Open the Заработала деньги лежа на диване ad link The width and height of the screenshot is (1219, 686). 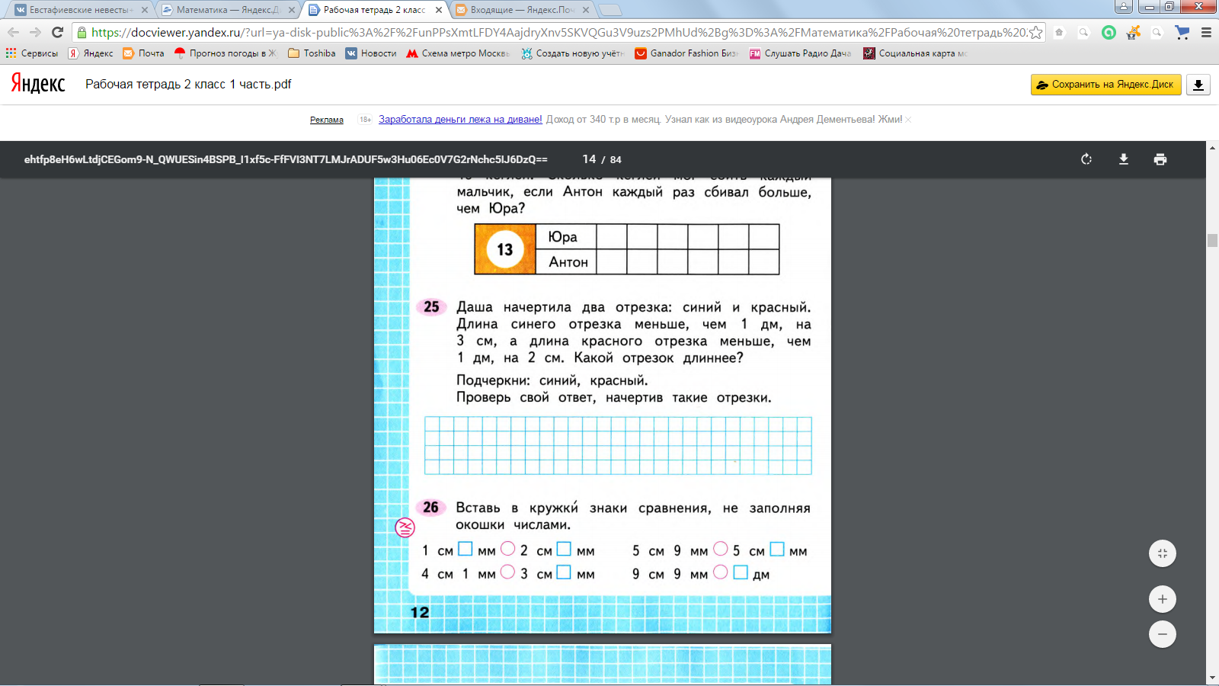[x=460, y=120]
